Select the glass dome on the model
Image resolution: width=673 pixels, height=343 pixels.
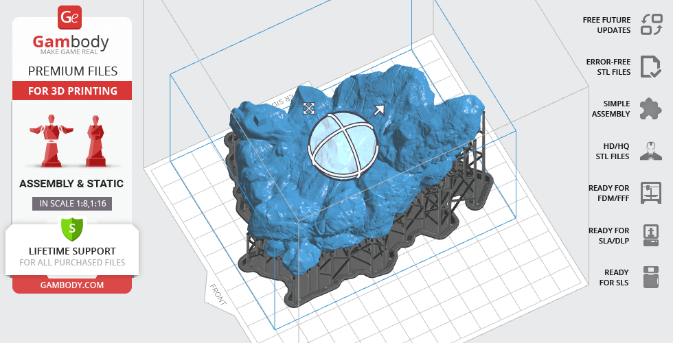coord(344,145)
